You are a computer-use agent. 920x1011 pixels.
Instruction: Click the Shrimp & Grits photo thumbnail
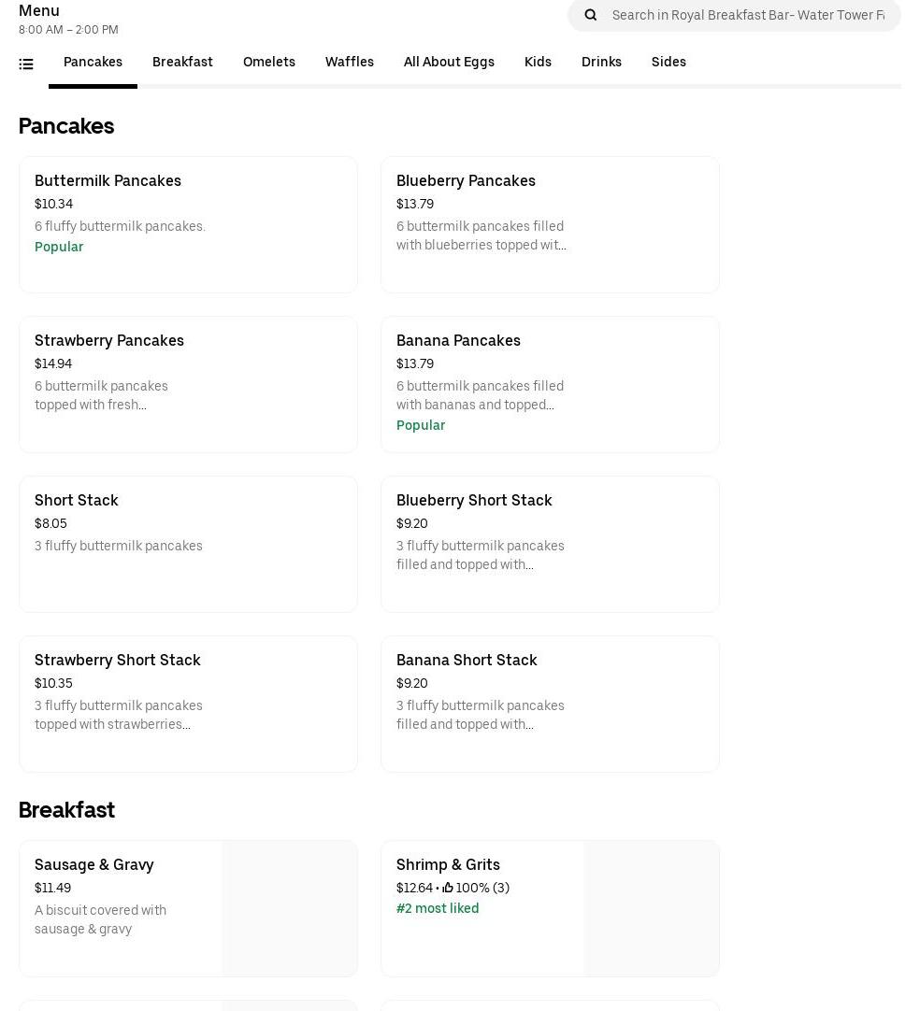651,908
